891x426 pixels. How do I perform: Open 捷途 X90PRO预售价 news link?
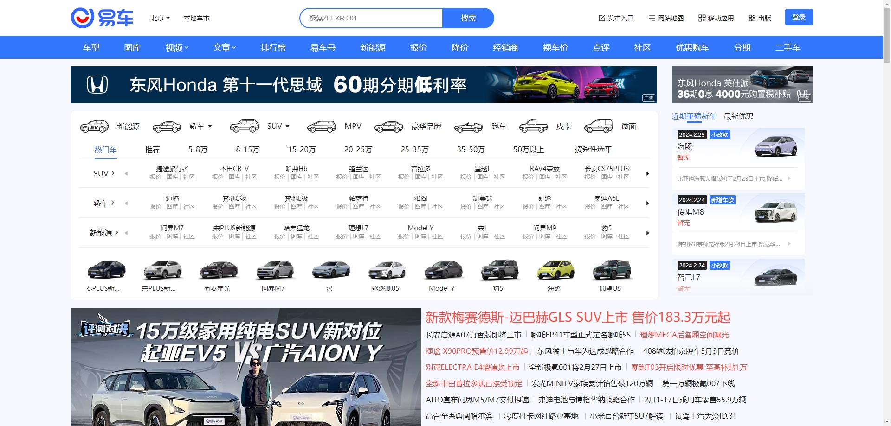tap(477, 351)
